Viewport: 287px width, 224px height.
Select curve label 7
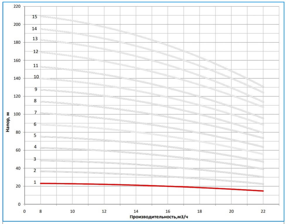(x=35, y=112)
